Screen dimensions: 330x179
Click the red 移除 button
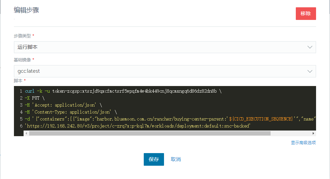[x=305, y=14]
